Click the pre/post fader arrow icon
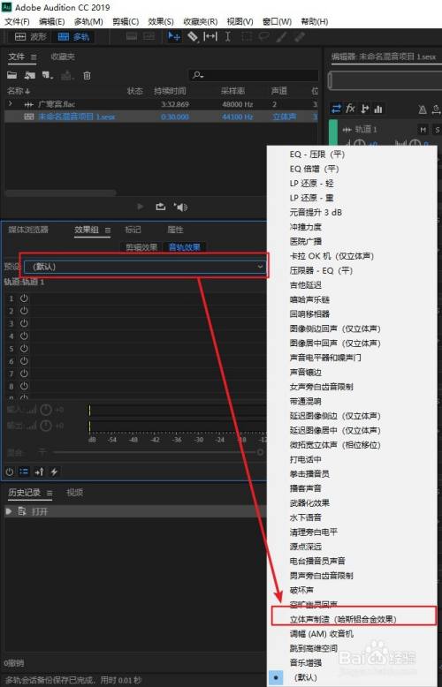 39,472
